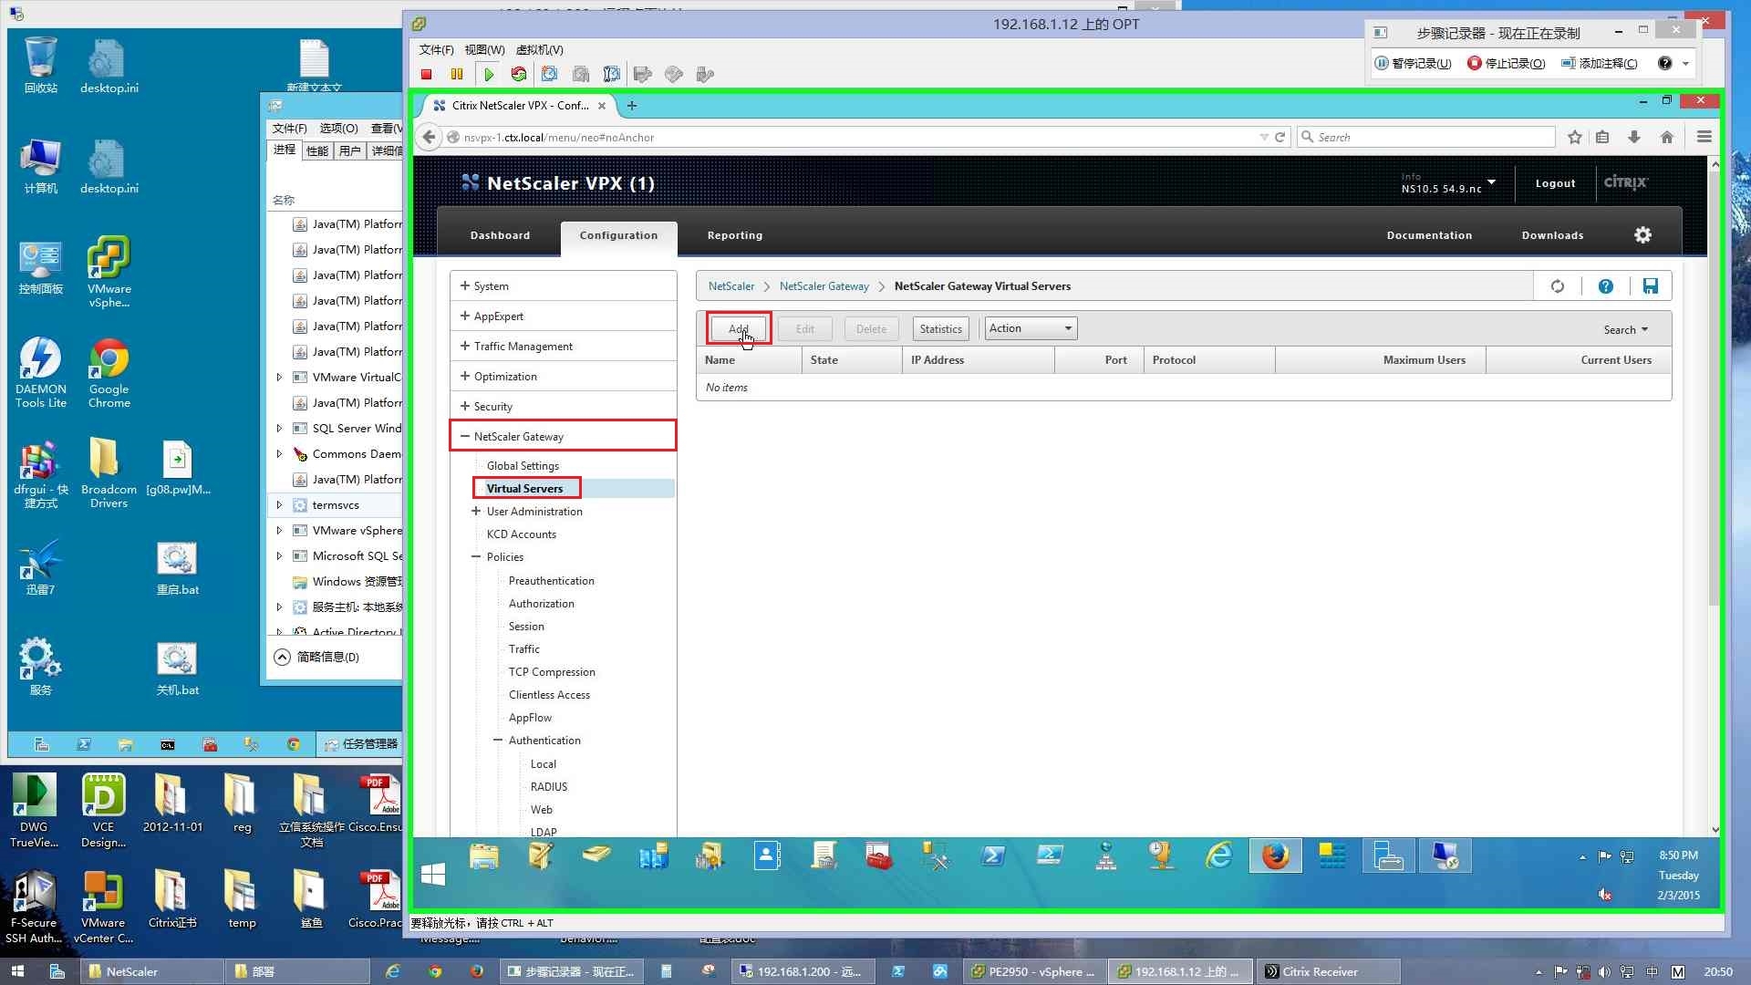Open the 视图(W) menu
This screenshot has width=1751, height=985.
pyautogui.click(x=484, y=50)
